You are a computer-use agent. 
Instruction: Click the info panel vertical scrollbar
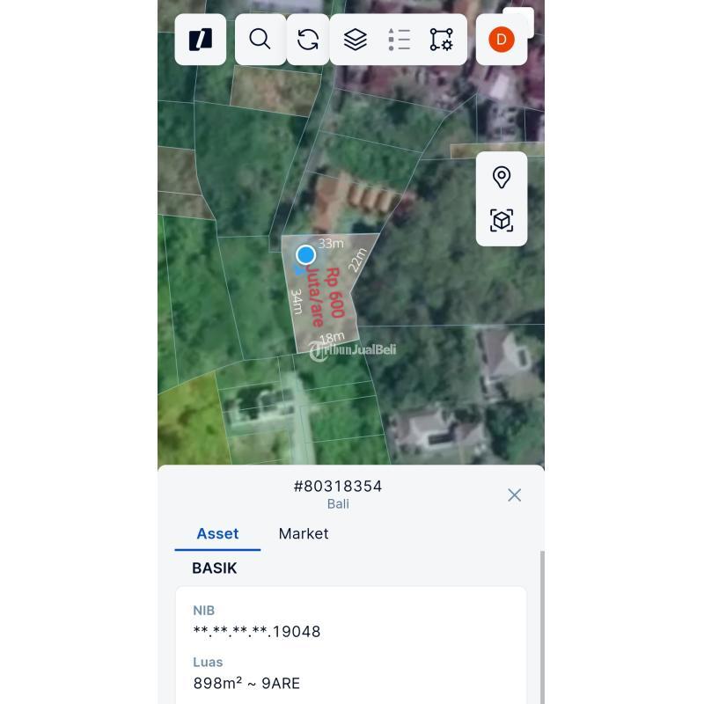[x=542, y=625]
